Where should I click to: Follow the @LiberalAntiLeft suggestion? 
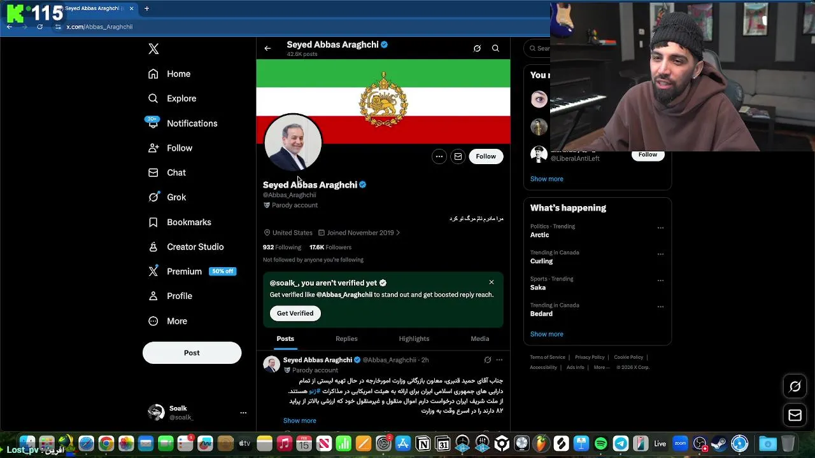[x=648, y=155]
